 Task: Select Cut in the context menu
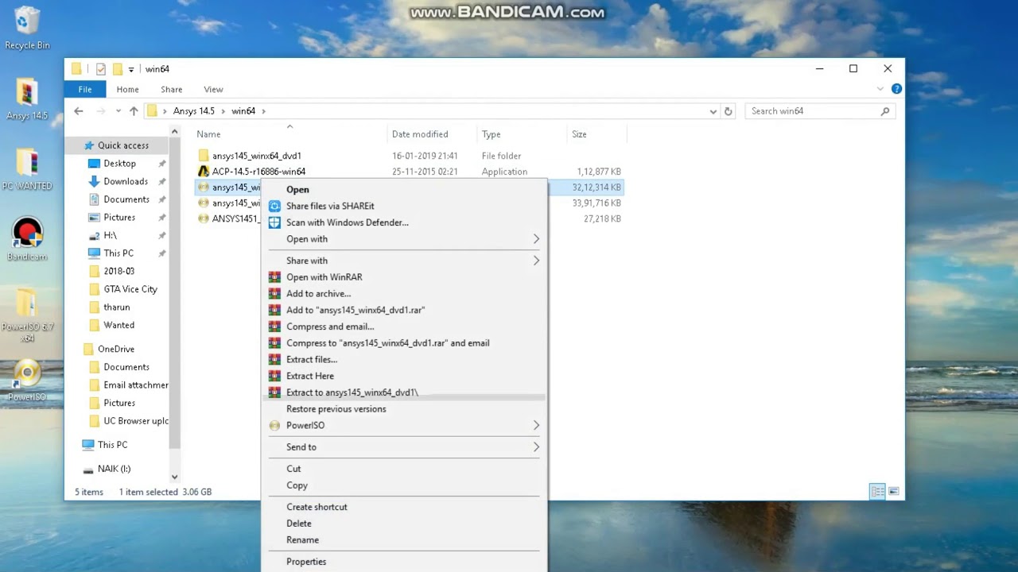point(293,469)
